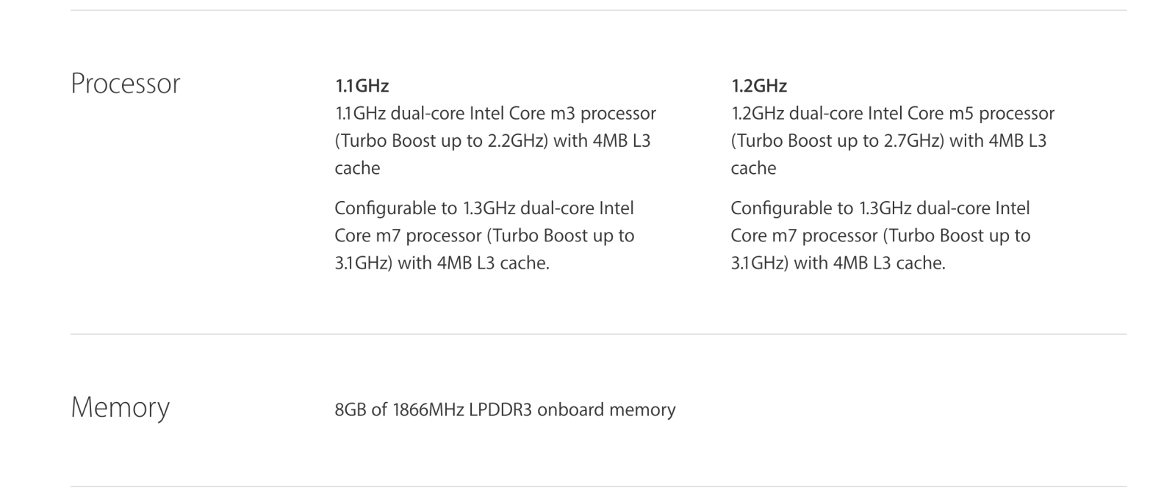This screenshot has height=496, width=1175.
Task: Click the Intel Core m5 processor line
Action: point(892,114)
